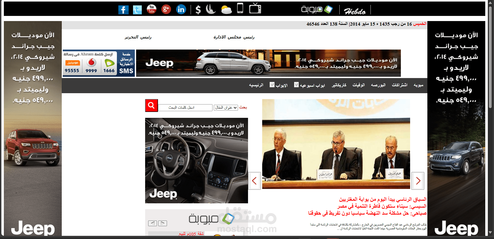Open the Hebdo logo link
494x239 pixels.
coord(355,11)
